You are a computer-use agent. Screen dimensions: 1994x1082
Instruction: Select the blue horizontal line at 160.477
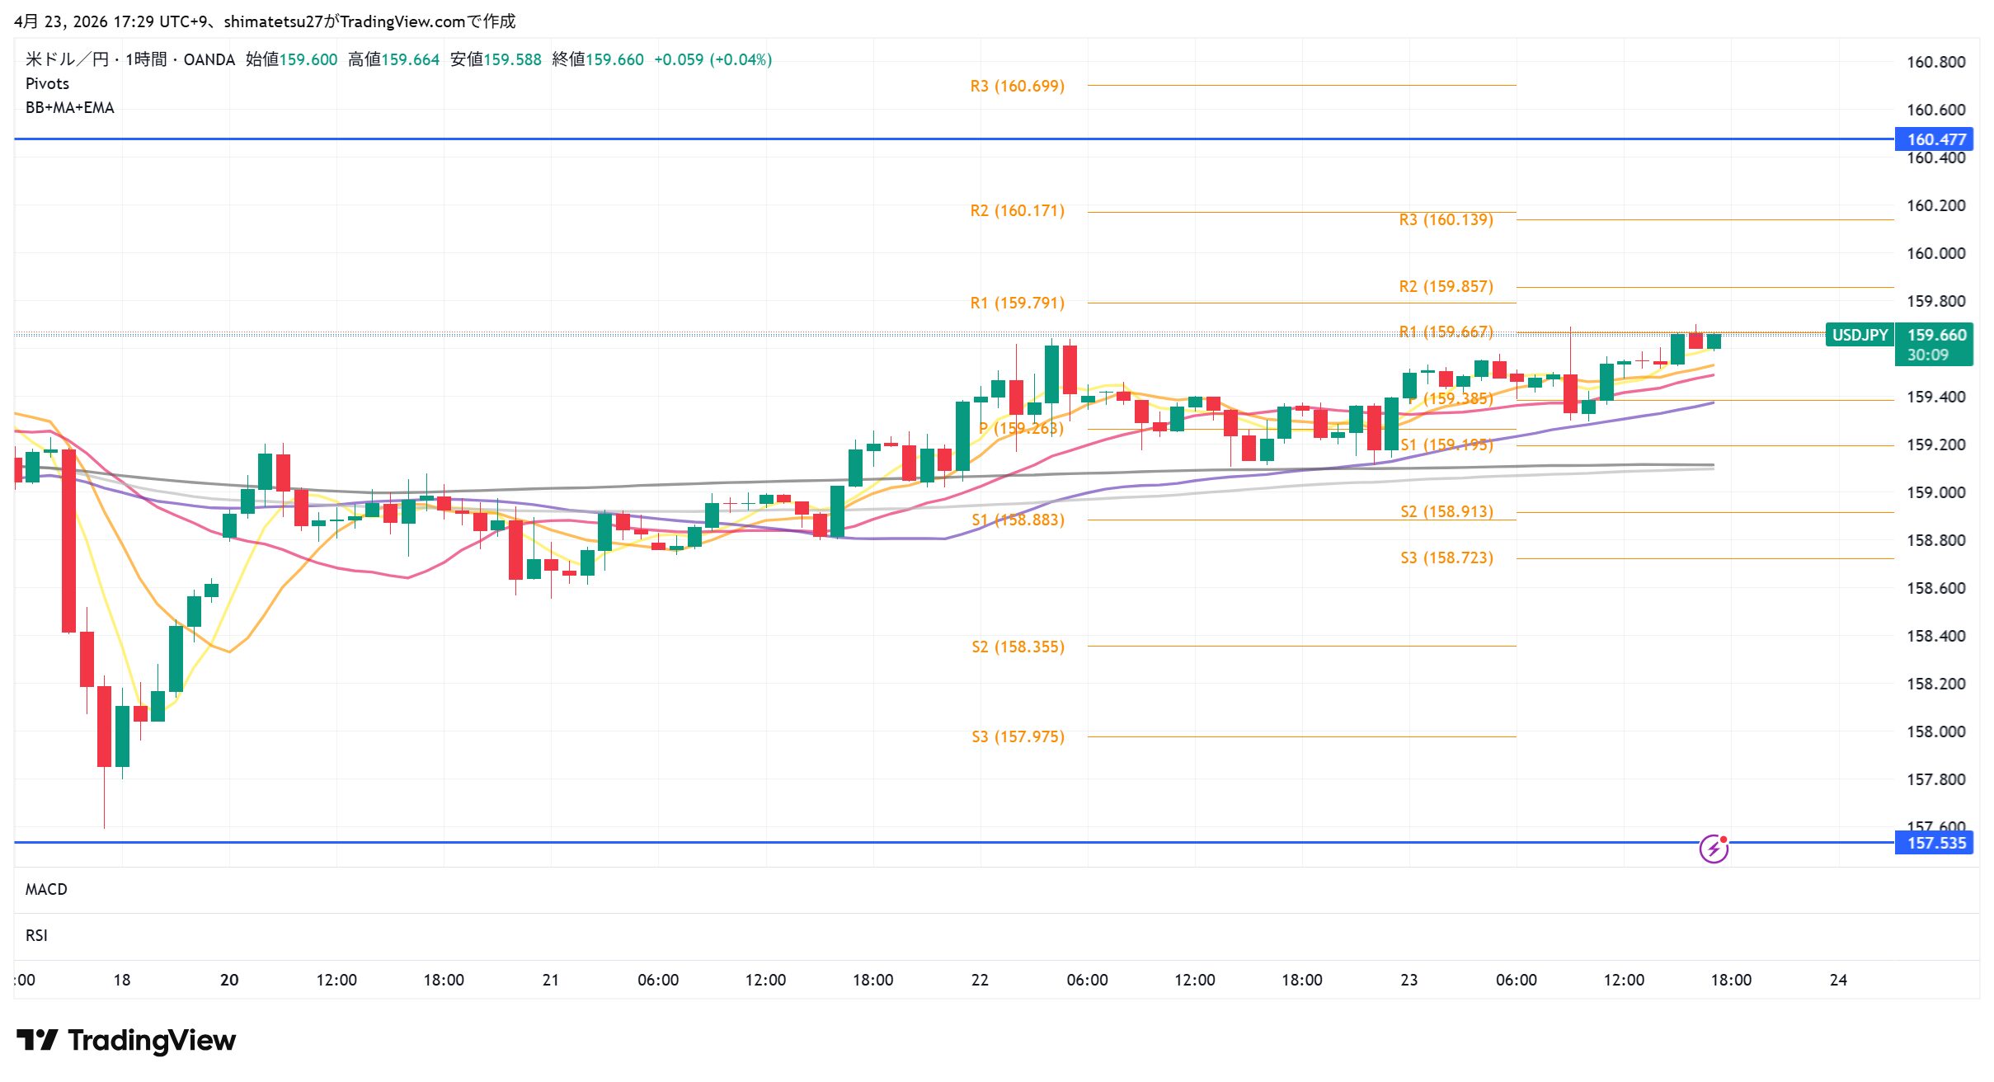click(825, 139)
